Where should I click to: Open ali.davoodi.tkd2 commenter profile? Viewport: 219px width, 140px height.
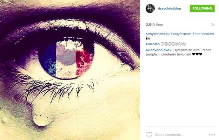[x=159, y=50]
